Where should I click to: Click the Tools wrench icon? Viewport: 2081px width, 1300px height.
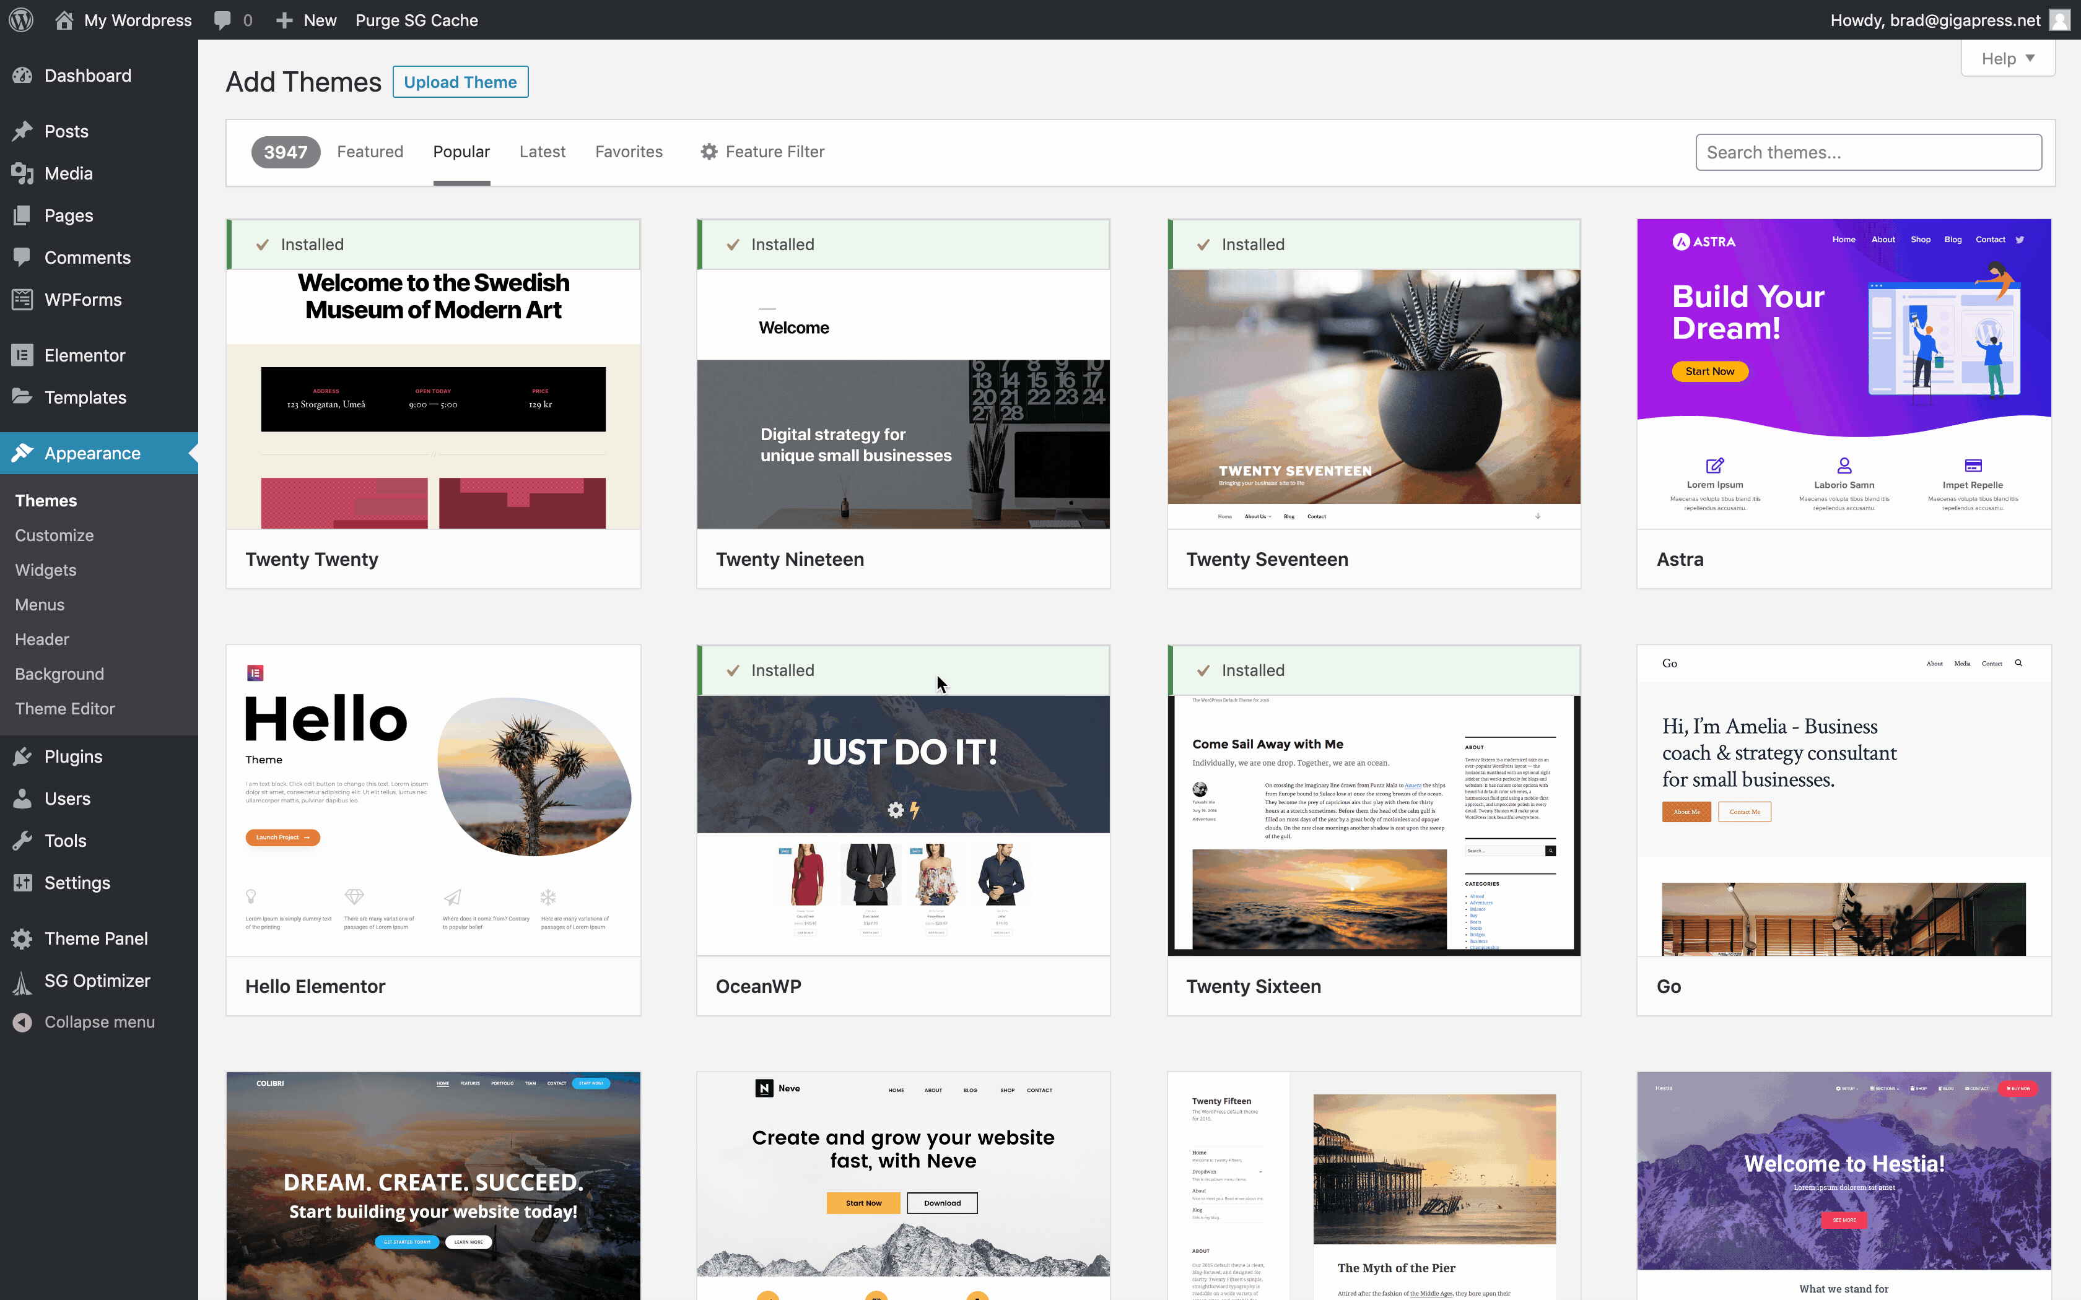22,841
